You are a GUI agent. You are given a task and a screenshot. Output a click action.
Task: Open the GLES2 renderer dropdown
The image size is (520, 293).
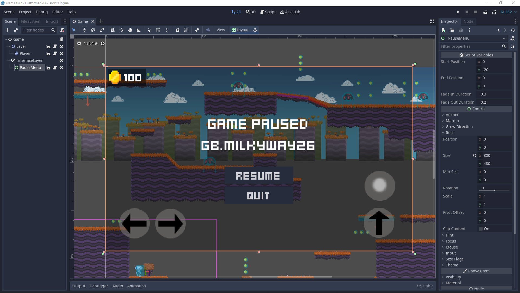pos(508,12)
